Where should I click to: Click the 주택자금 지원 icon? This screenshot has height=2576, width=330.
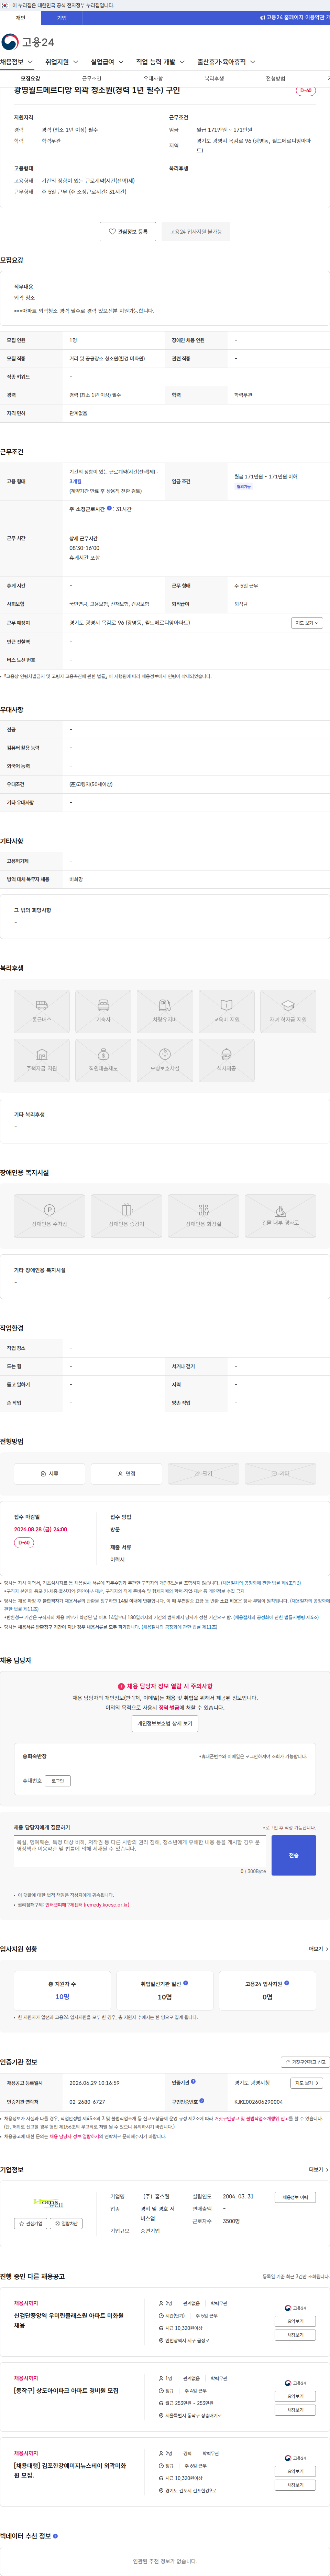(x=42, y=1060)
